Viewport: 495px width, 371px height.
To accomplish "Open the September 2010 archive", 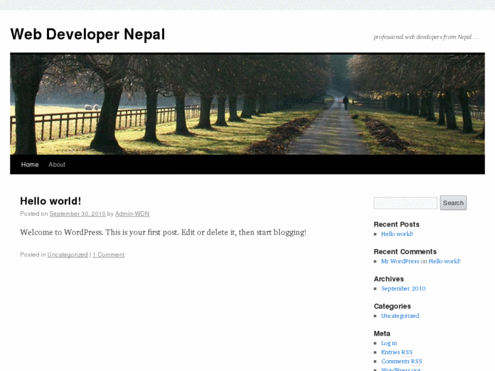I will (403, 289).
